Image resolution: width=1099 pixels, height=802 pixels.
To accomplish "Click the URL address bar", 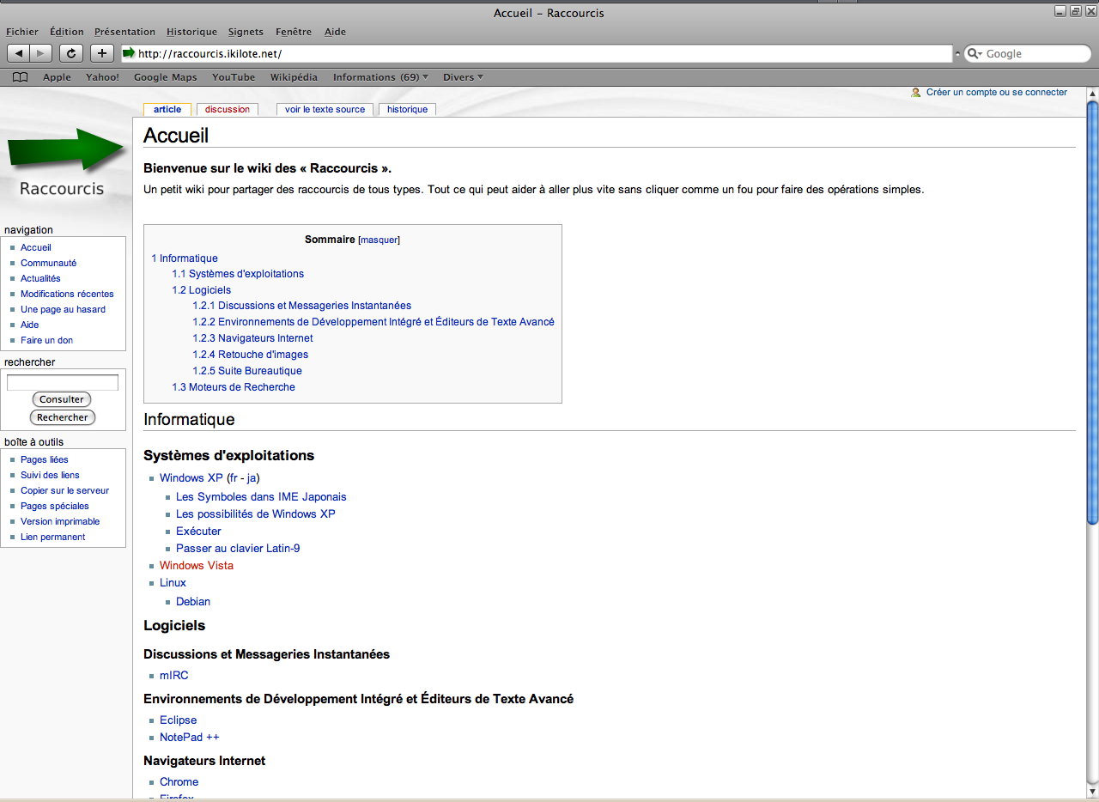I will pos(537,53).
